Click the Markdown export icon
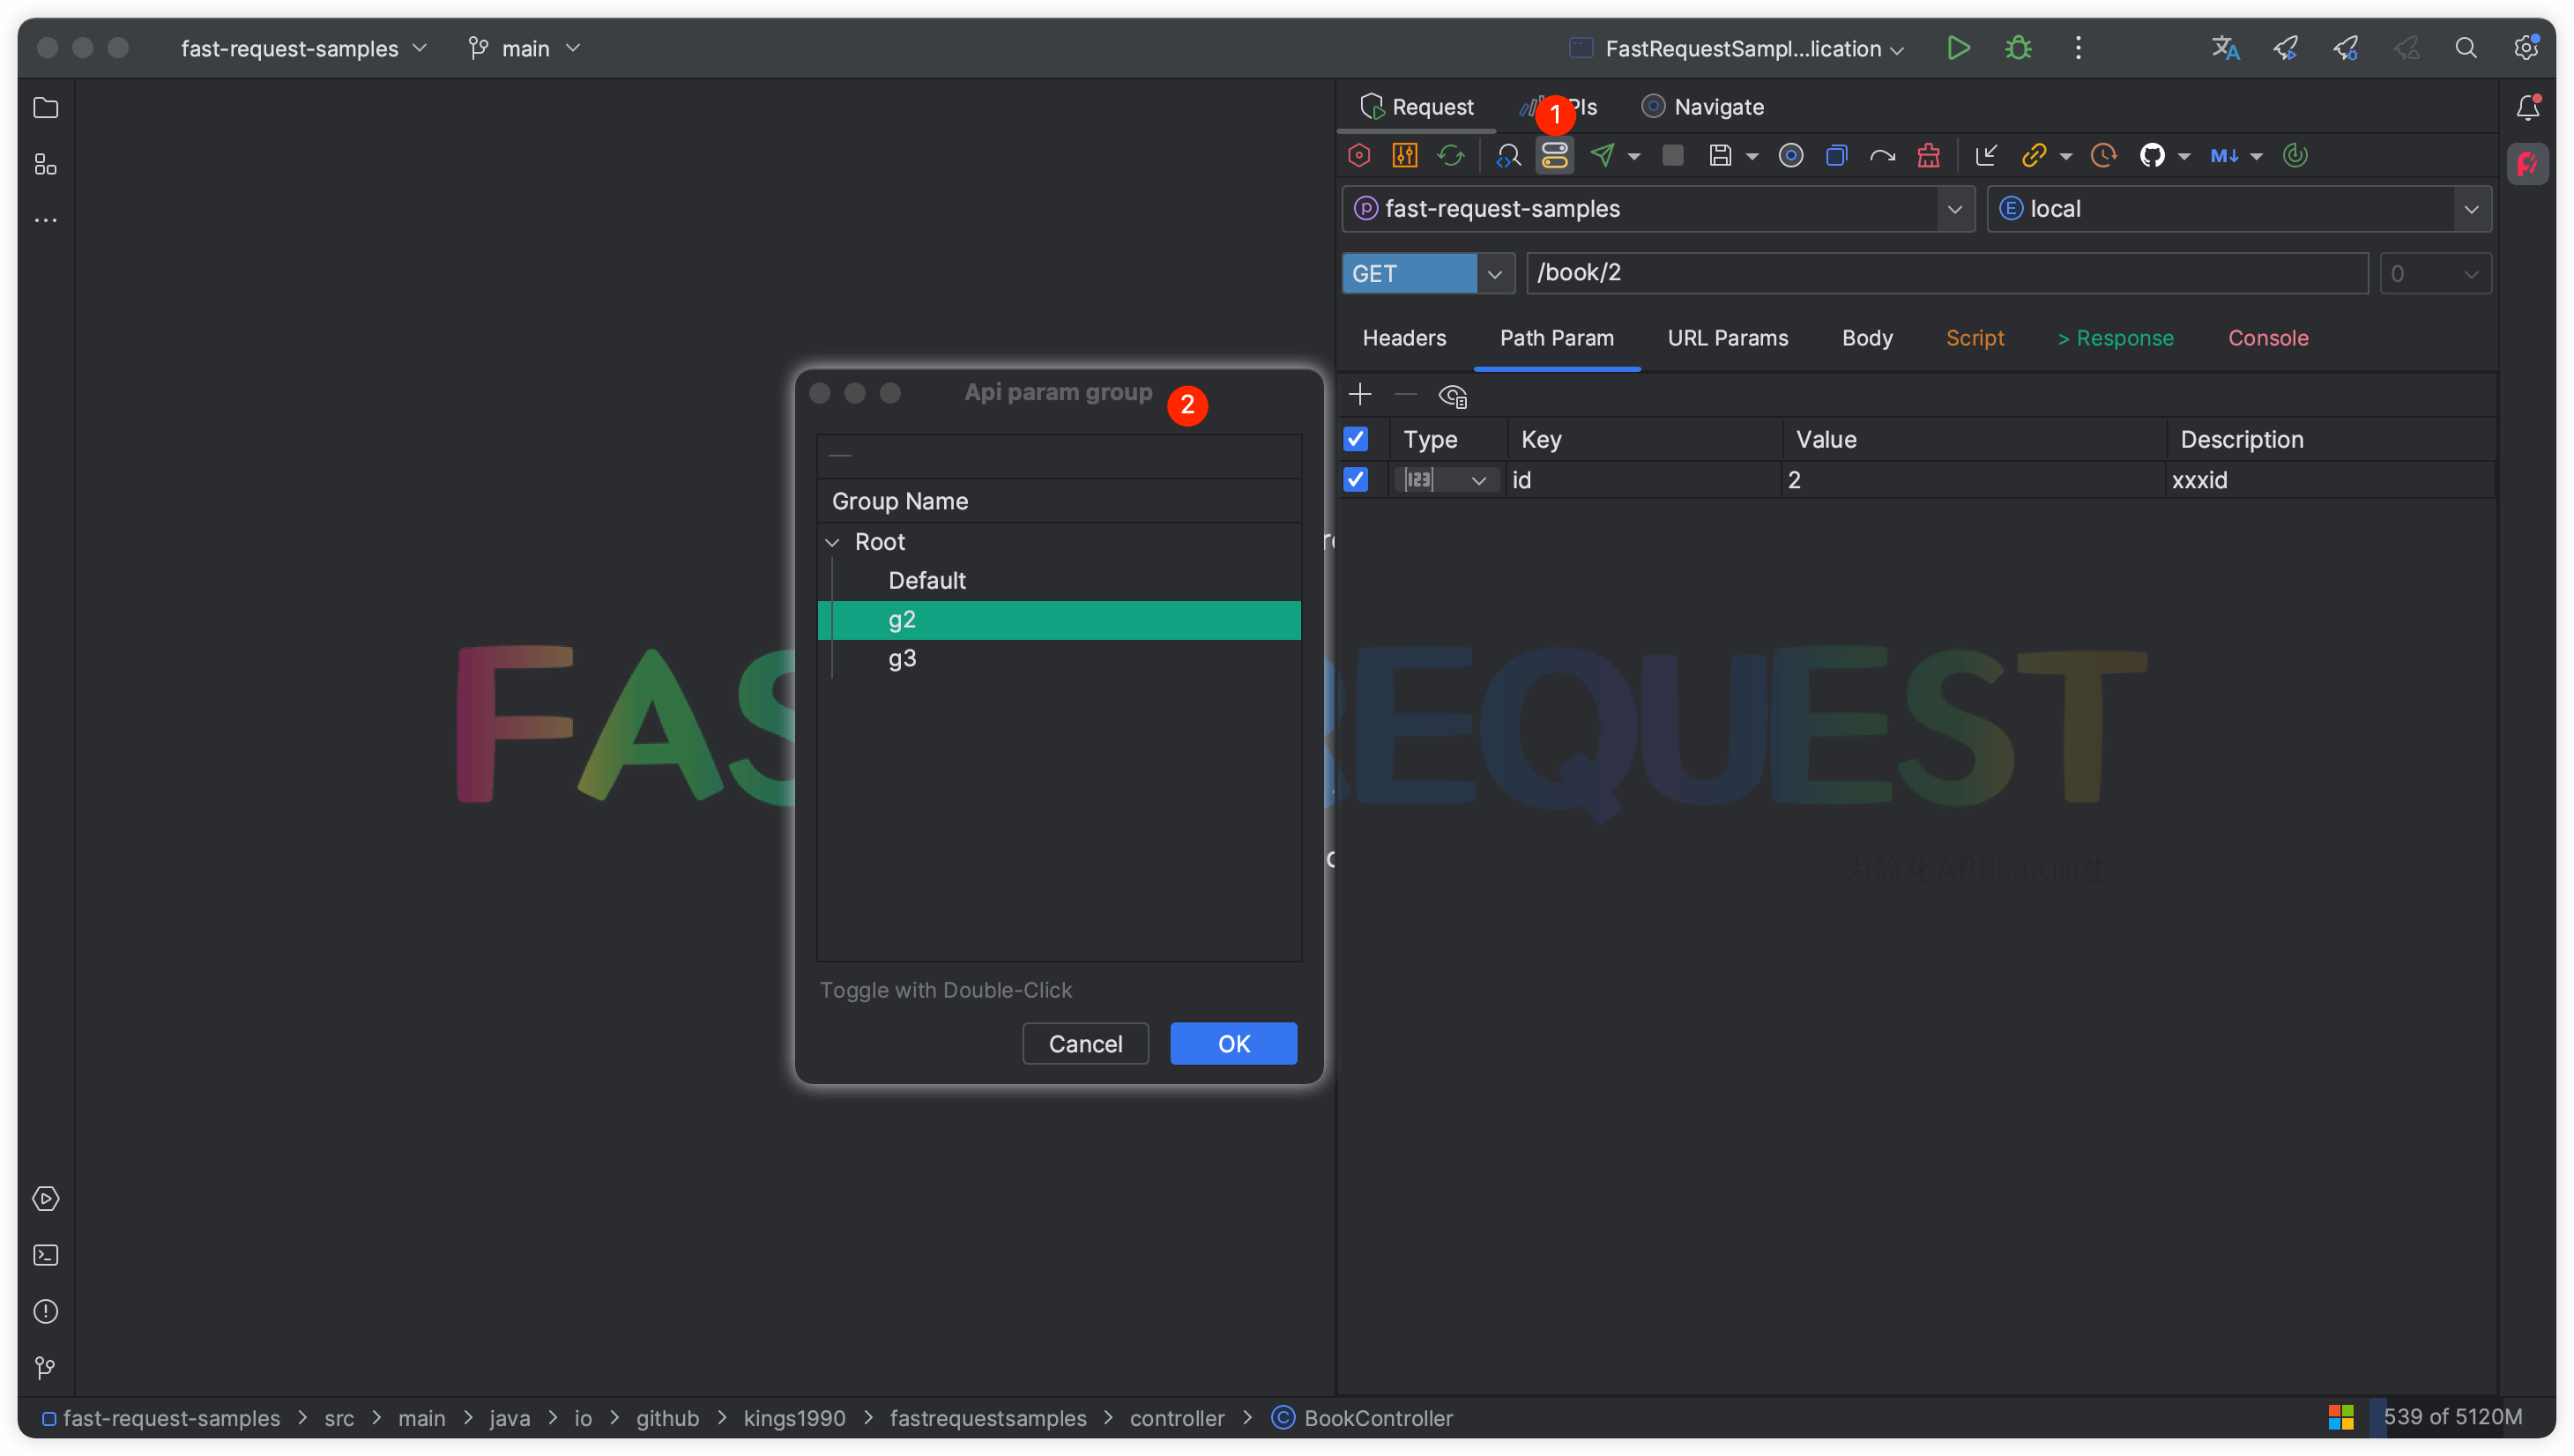This screenshot has height=1456, width=2574. [2223, 155]
